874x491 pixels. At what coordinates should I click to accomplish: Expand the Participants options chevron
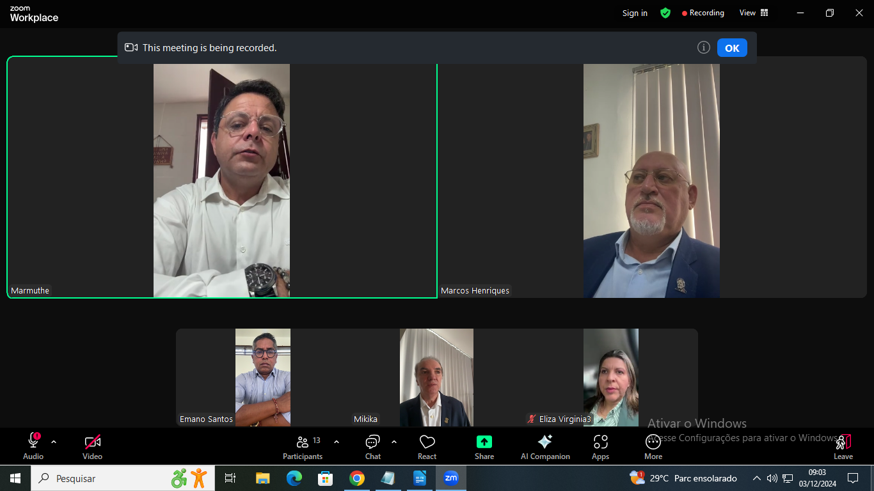point(337,442)
